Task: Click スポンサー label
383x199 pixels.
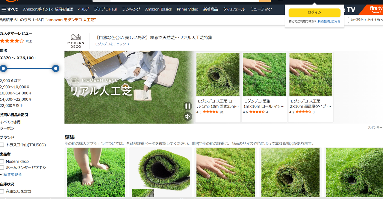Action: [375, 128]
